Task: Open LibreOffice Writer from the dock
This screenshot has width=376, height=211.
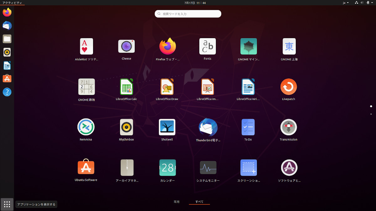Action: [x=7, y=66]
